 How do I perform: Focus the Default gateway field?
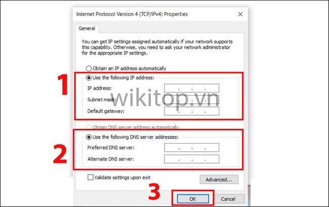point(191,111)
